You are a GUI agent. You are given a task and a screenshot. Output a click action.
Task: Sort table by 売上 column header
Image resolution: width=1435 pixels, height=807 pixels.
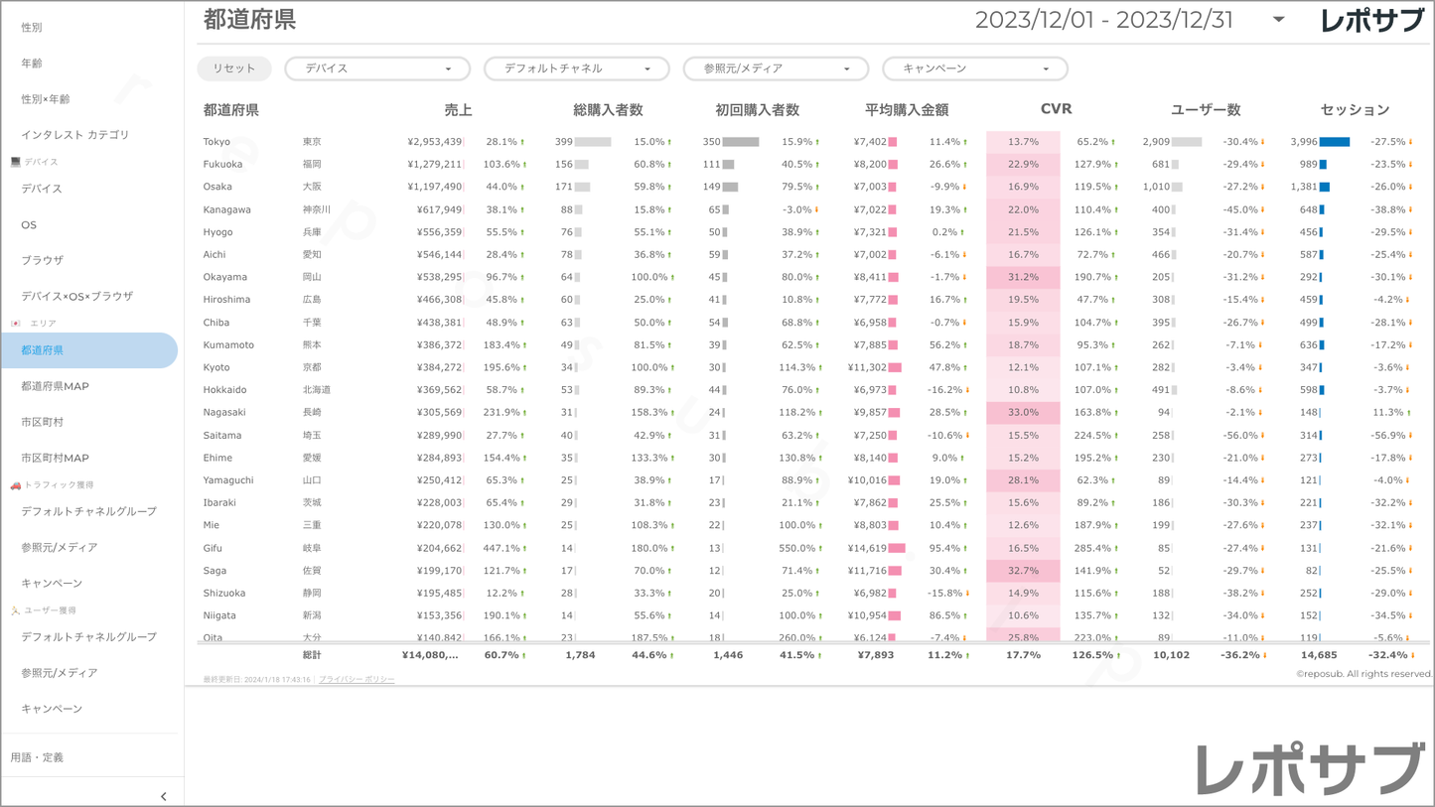[458, 110]
